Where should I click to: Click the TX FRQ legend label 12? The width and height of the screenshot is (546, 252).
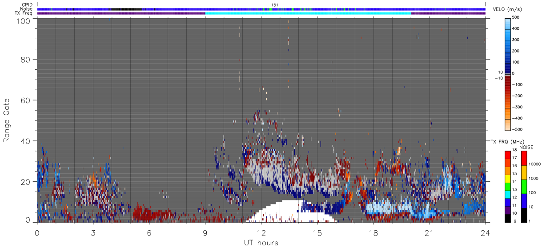pyautogui.click(x=514, y=197)
